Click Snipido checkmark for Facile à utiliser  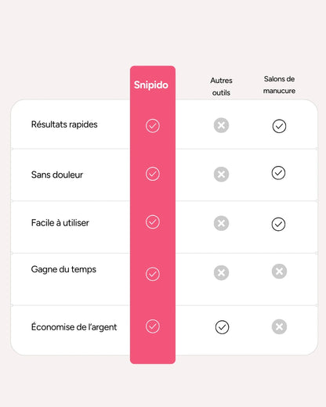click(153, 222)
